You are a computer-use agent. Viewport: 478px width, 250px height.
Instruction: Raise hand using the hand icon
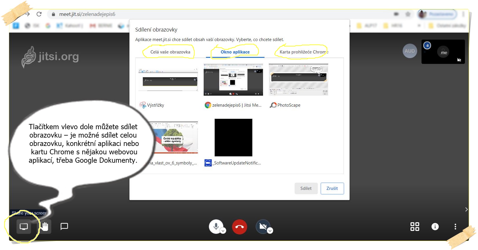pyautogui.click(x=45, y=227)
